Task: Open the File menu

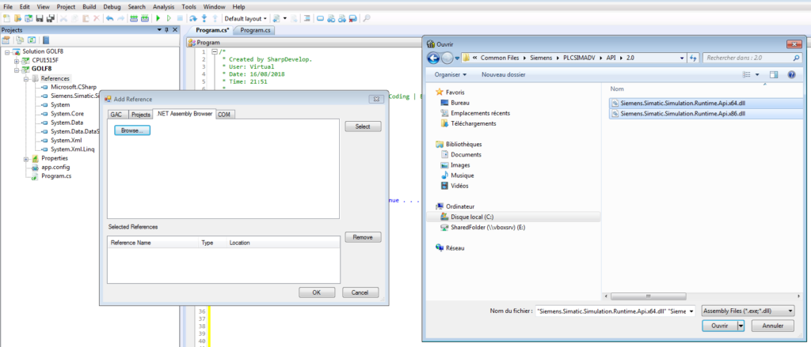Action: 8,7
